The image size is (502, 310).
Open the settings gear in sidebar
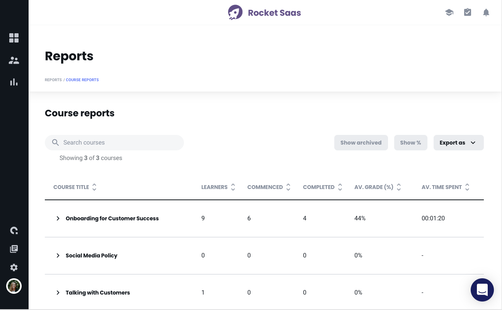pos(14,267)
